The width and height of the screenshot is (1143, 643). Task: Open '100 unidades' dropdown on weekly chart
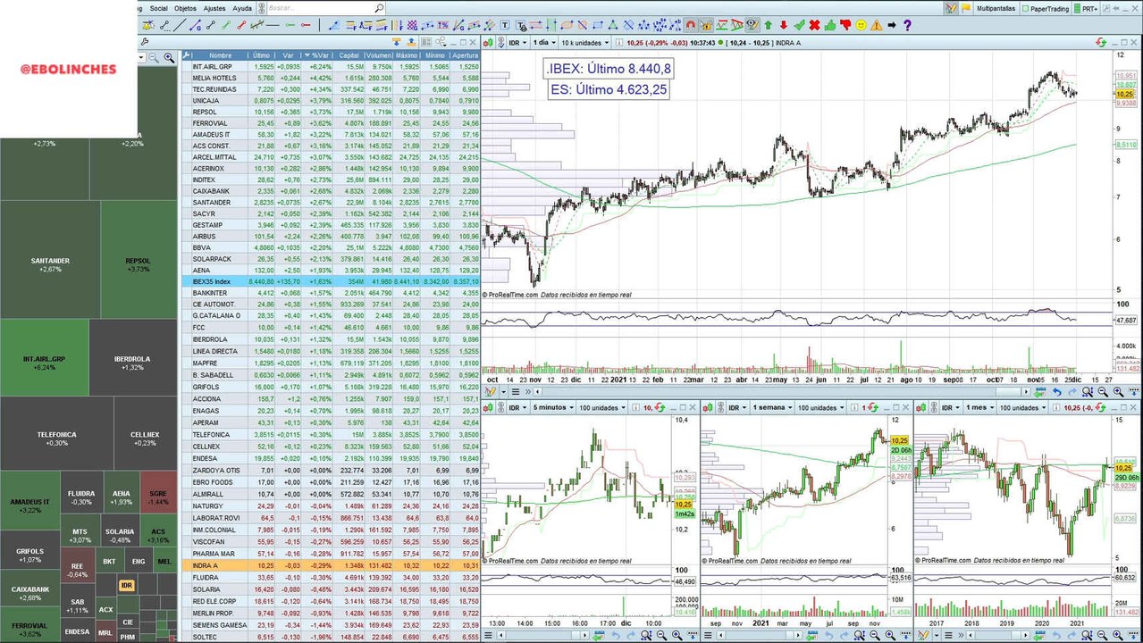(x=820, y=408)
